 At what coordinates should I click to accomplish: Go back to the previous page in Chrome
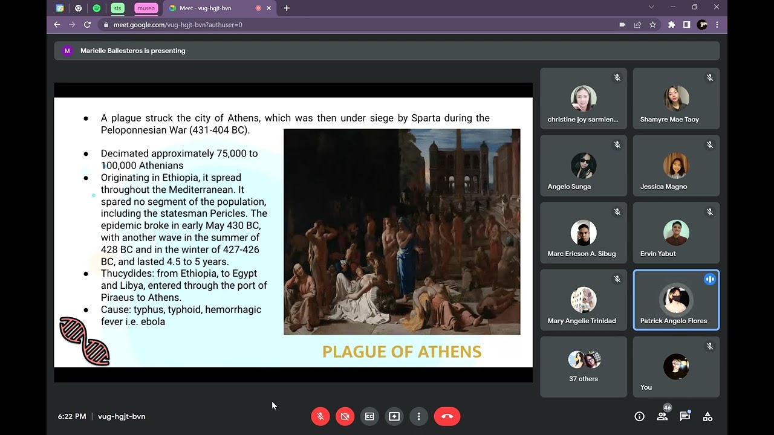57,25
